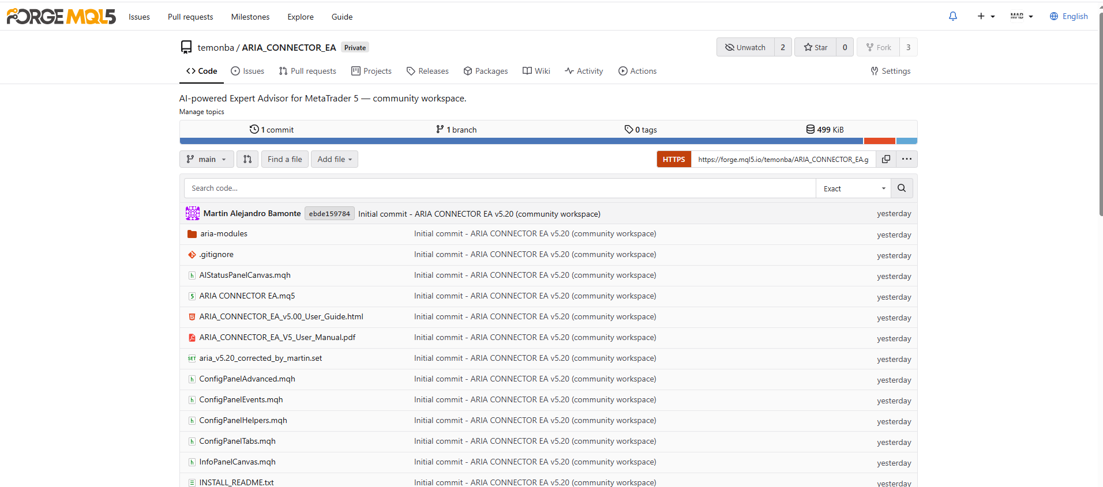Click the search magnifier icon button
Screen dimensions: 1103x487
[x=902, y=188]
